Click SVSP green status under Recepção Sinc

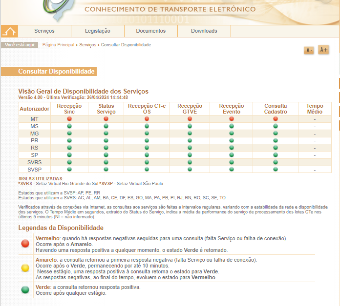[69, 170]
